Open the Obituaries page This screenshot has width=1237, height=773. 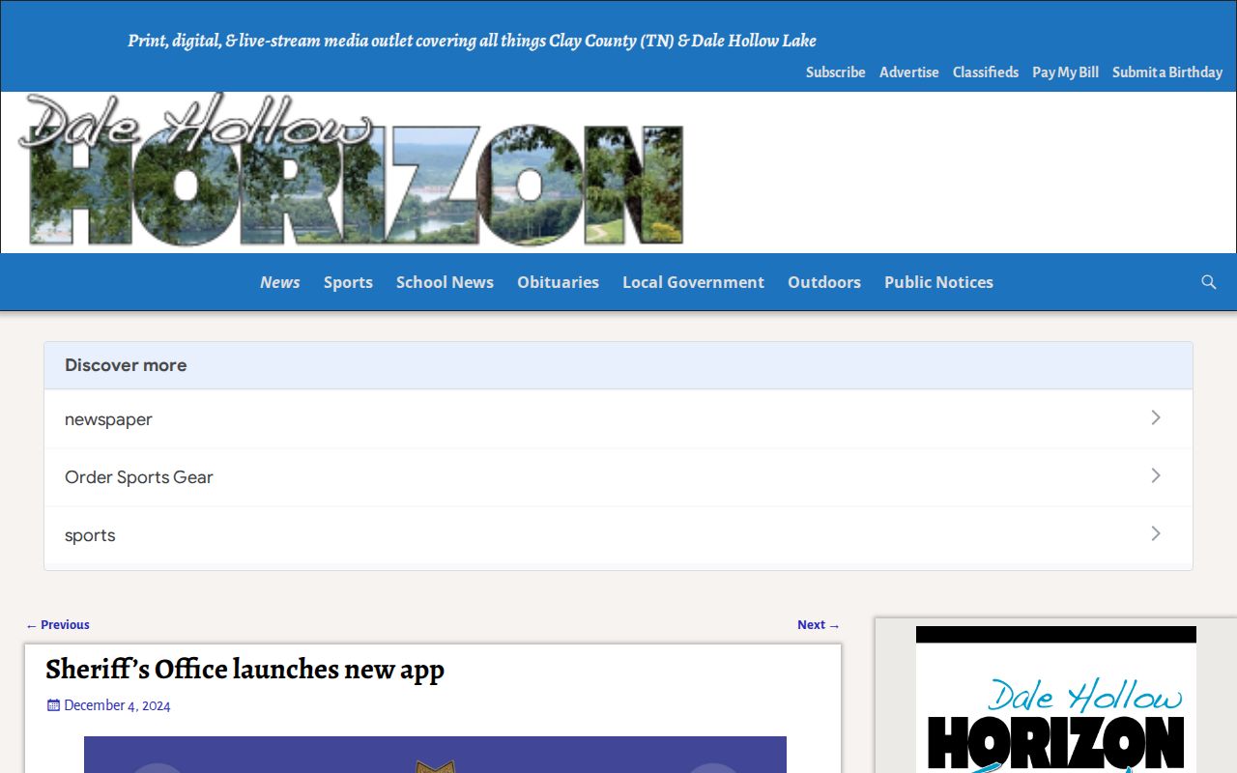click(558, 282)
